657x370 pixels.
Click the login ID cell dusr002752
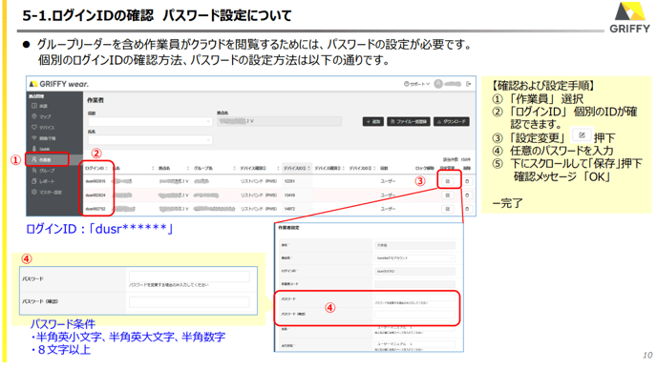95,209
